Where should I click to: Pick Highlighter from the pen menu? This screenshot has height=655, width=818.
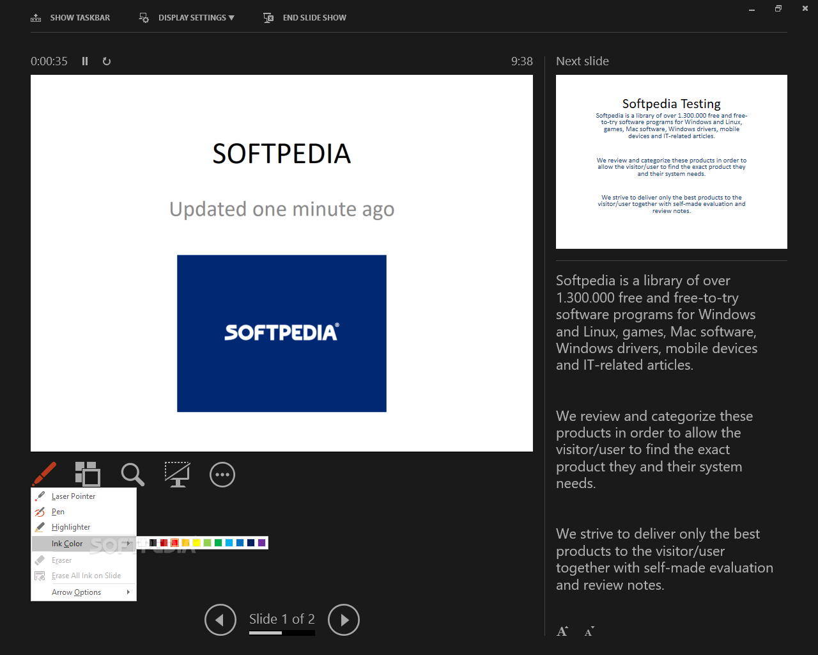84,527
